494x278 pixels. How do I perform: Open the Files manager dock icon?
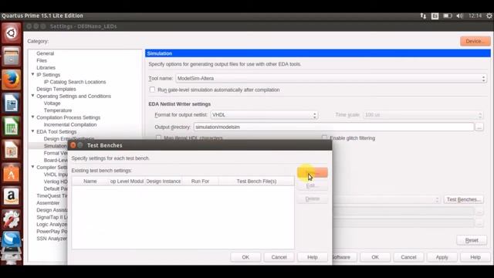point(11,56)
